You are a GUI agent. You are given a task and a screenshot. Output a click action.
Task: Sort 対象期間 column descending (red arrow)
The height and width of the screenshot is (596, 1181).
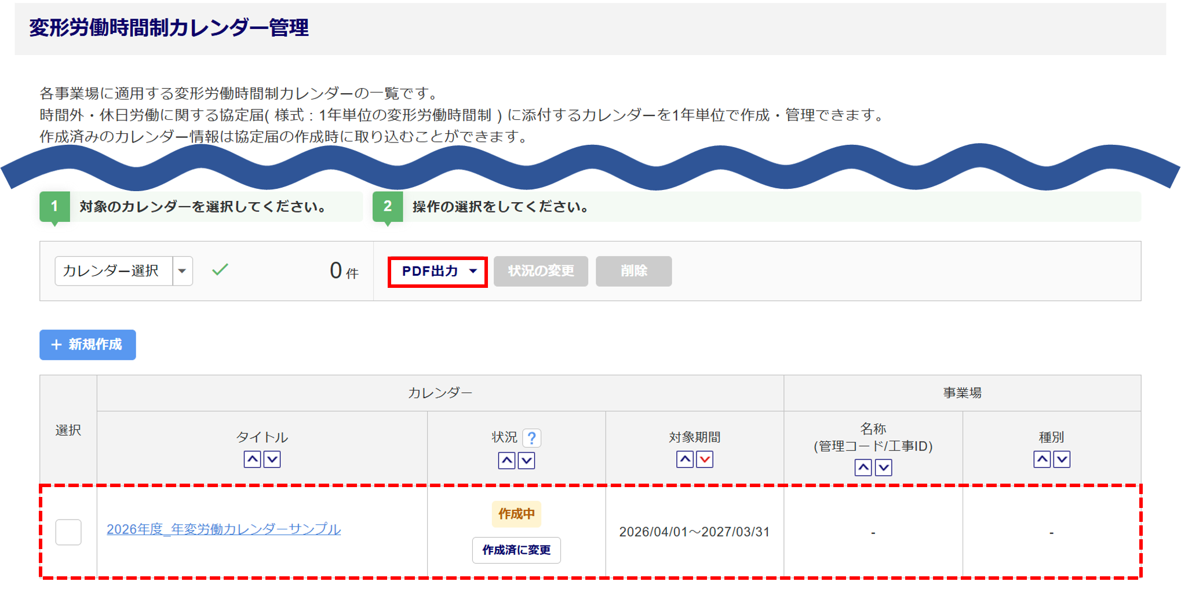pyautogui.click(x=705, y=459)
